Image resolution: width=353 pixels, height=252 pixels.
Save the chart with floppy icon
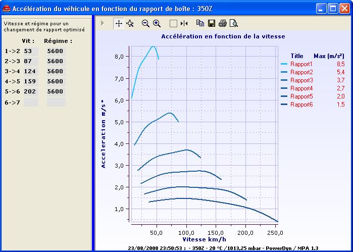pos(212,23)
